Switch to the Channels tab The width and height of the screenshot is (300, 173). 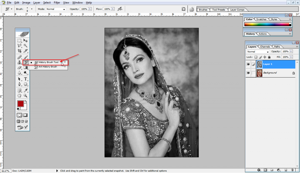coord(265,47)
